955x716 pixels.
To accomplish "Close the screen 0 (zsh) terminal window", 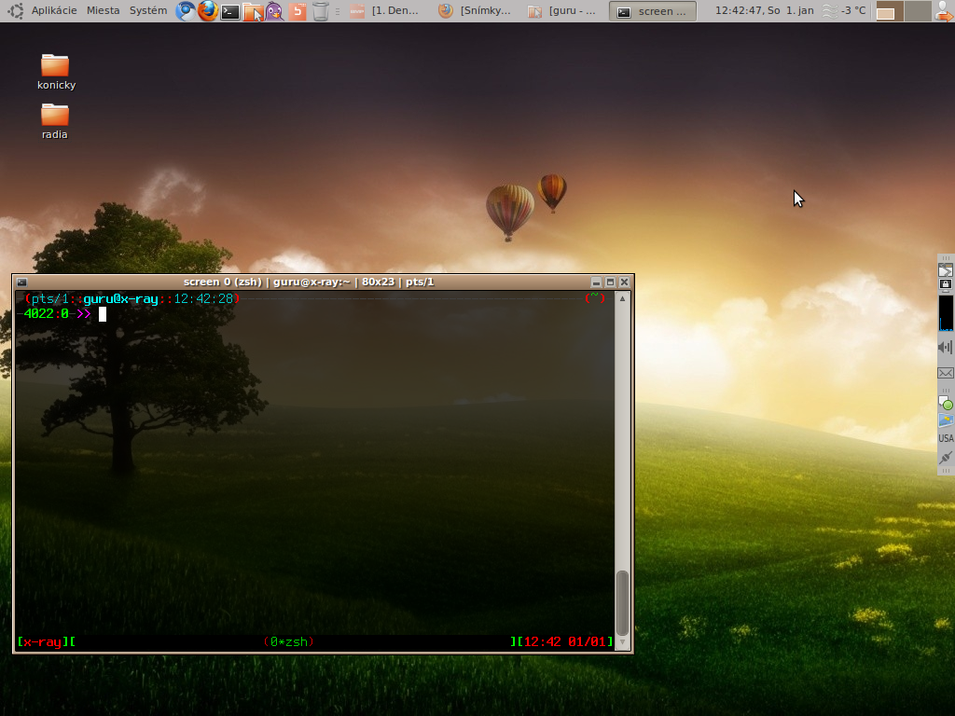I will point(624,282).
